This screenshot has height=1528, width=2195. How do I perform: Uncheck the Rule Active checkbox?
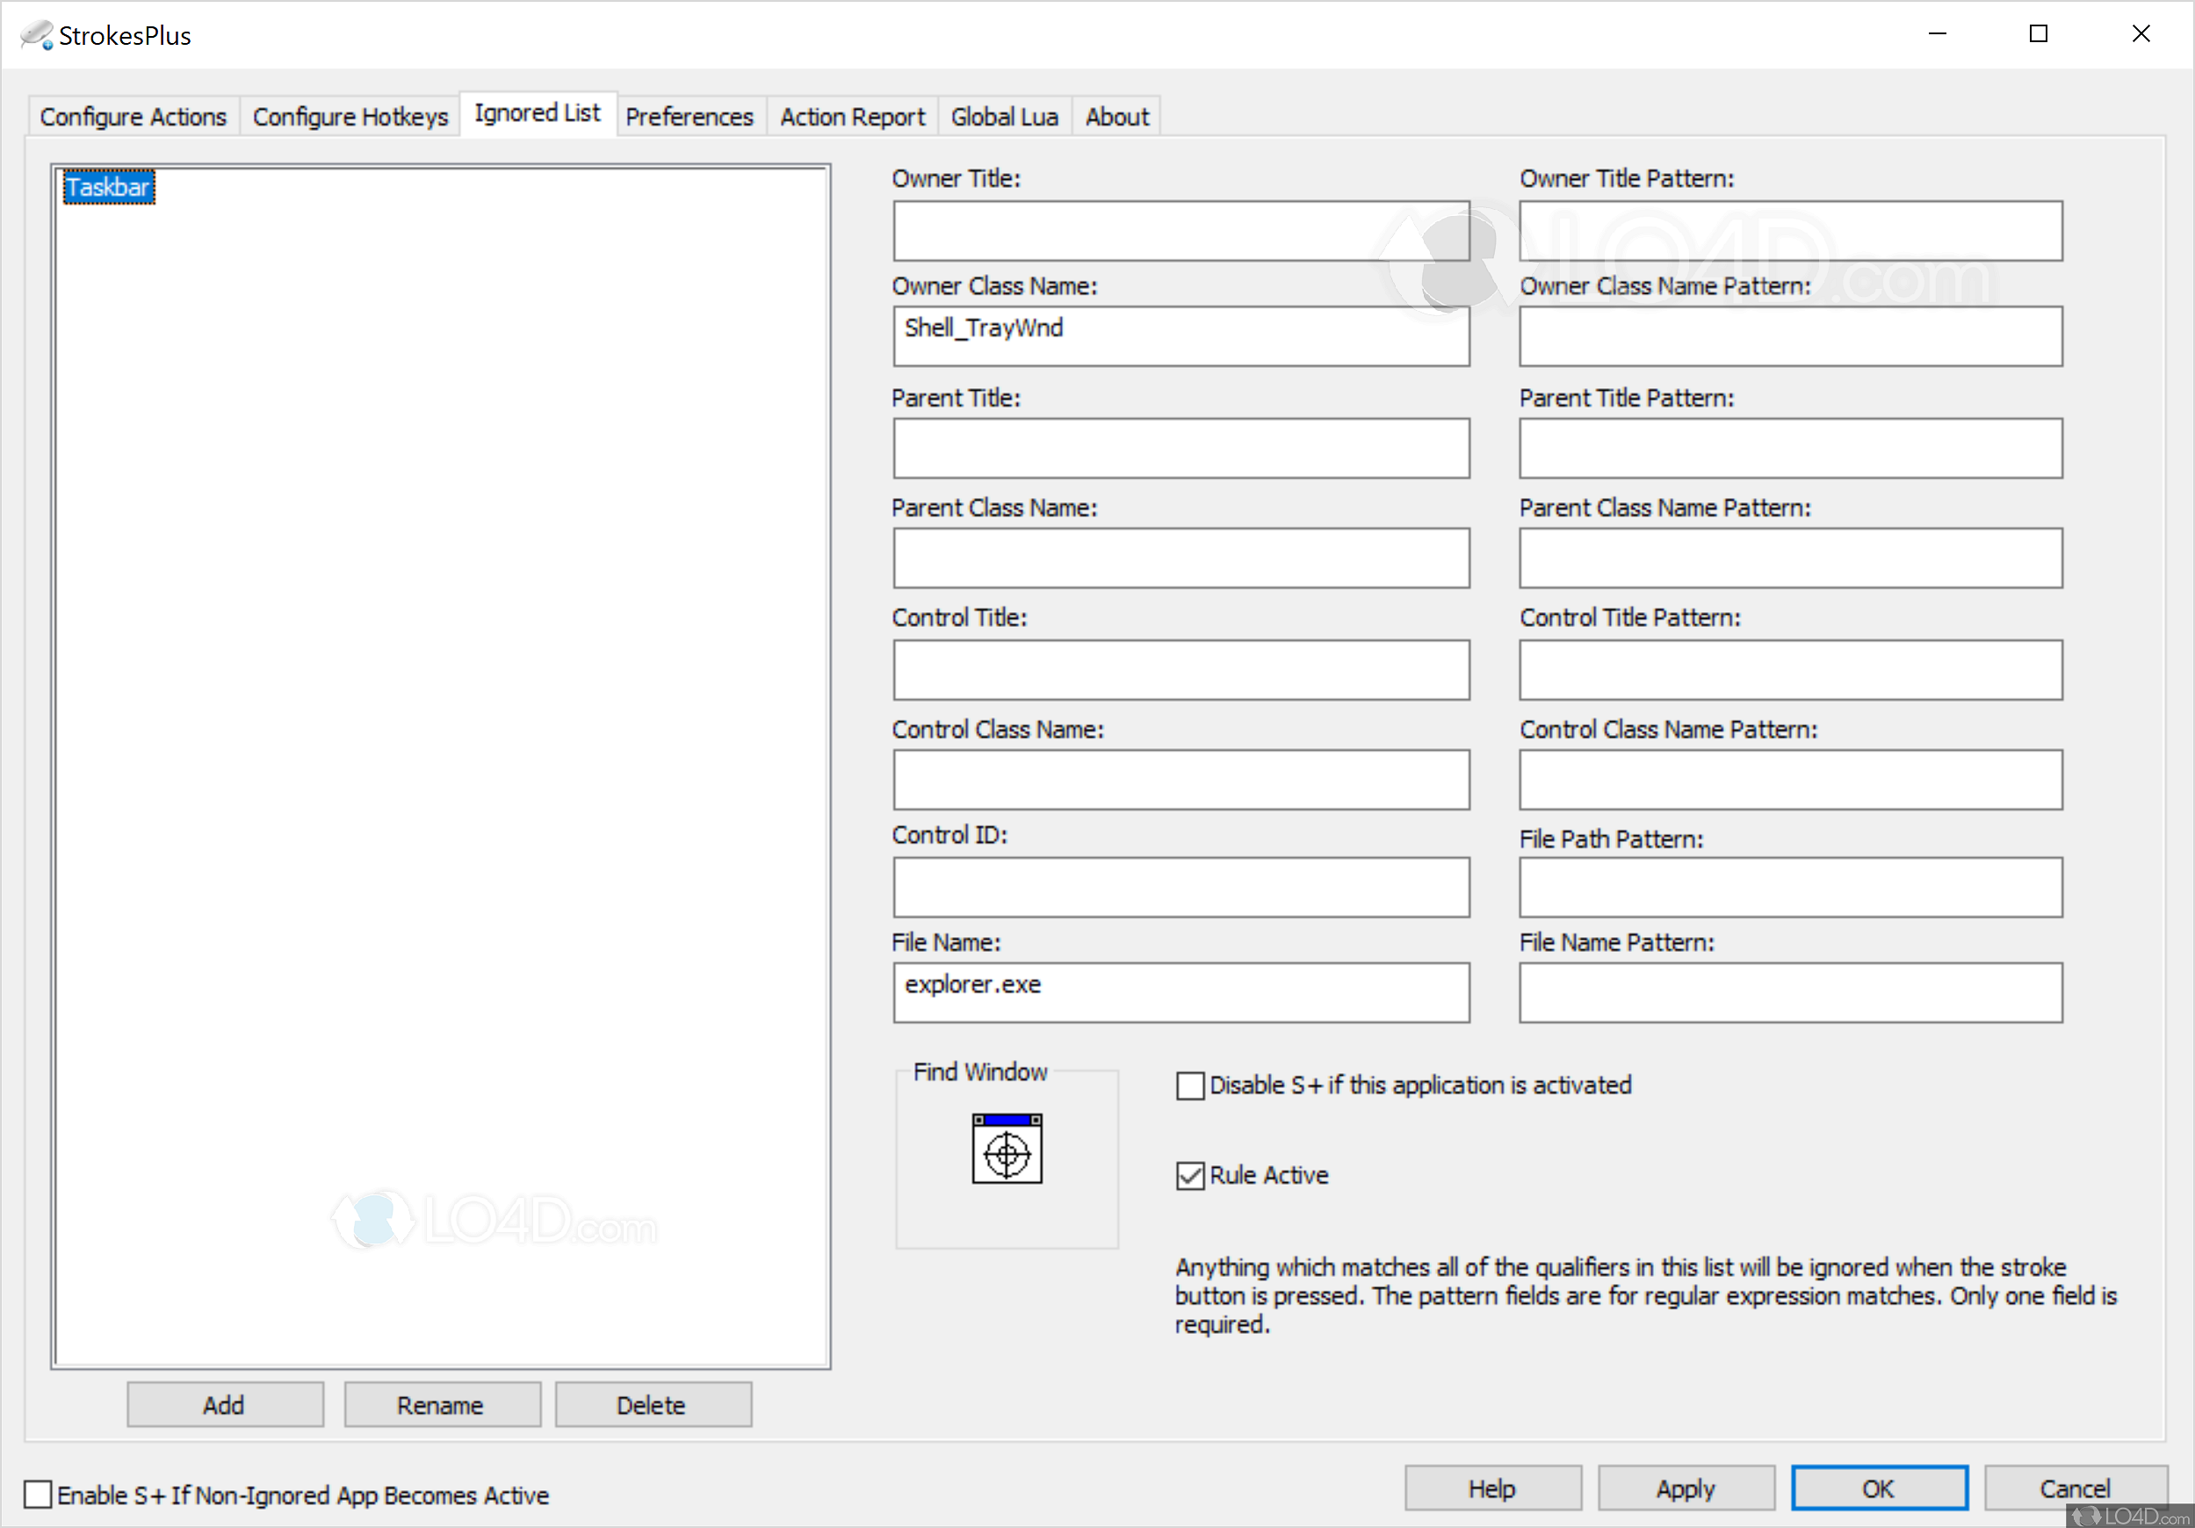click(1188, 1175)
